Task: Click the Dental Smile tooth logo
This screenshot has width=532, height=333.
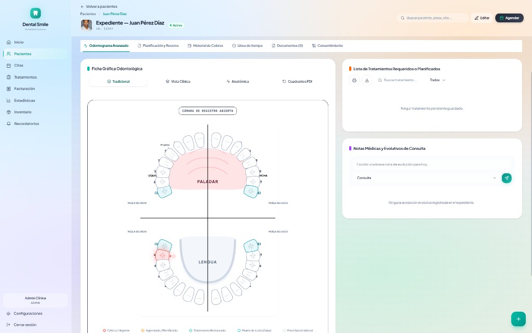Action: 35,13
